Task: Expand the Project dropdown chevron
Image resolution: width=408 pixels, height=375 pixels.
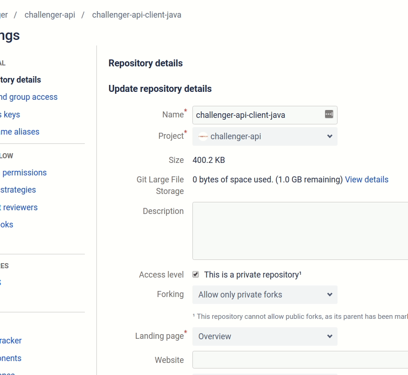Action: tap(330, 136)
